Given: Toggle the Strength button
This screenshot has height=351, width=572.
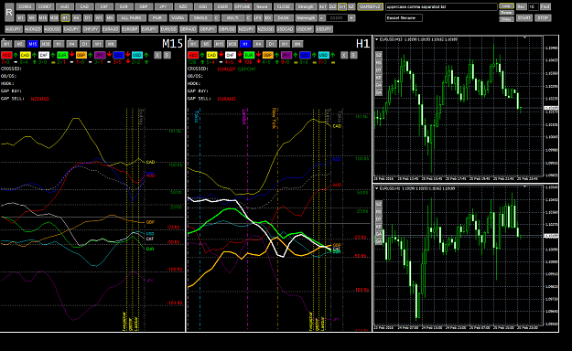Looking at the screenshot, I should [306, 7].
